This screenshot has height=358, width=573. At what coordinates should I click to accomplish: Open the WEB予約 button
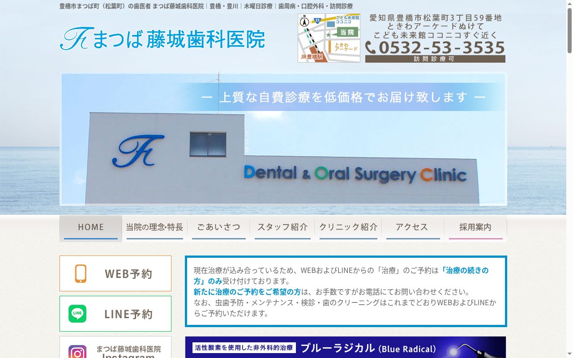pyautogui.click(x=115, y=273)
